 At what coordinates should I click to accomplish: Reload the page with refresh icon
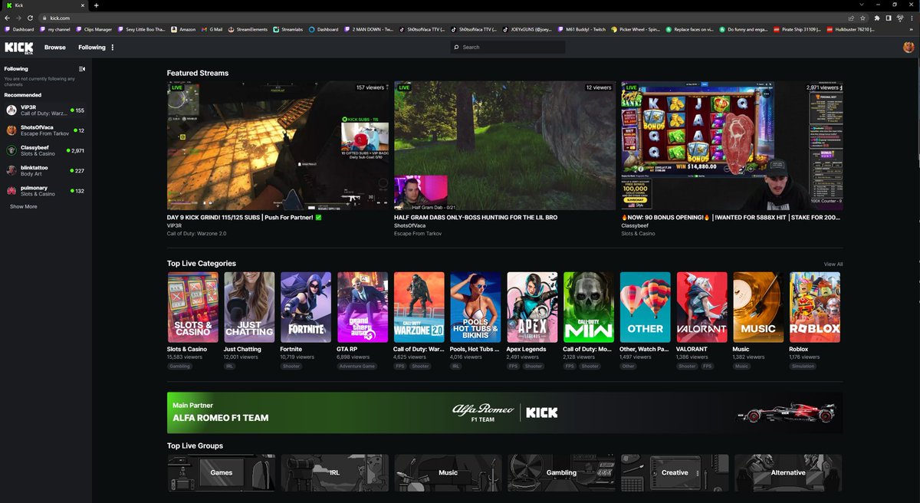30,18
